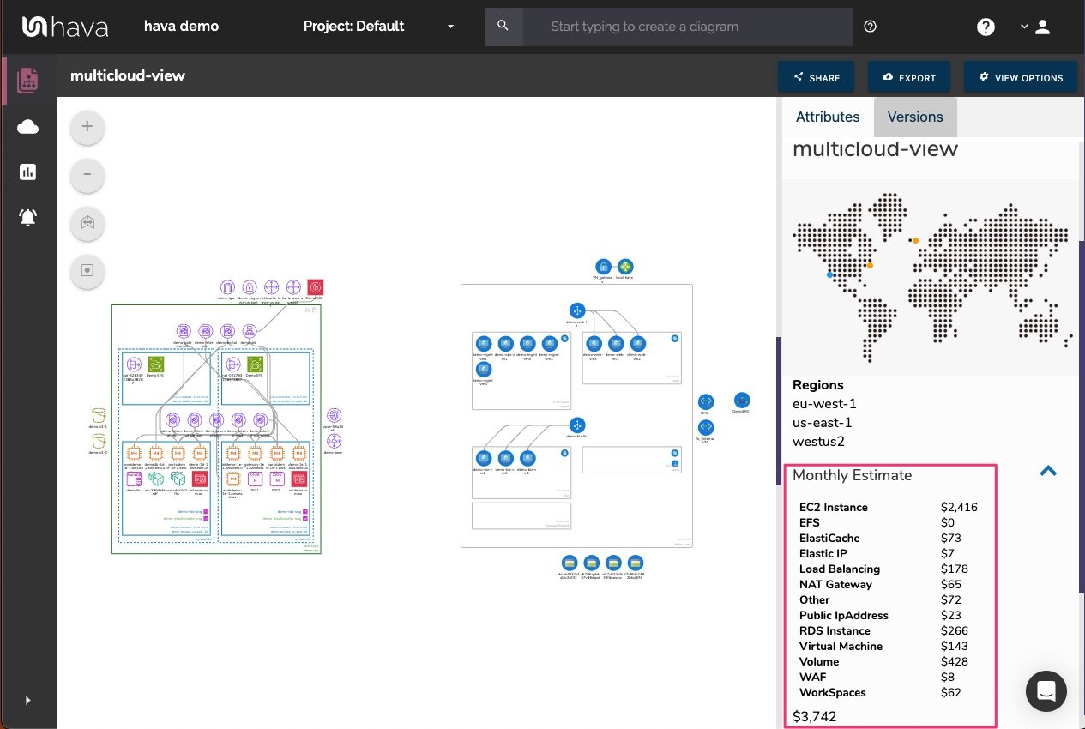The height and width of the screenshot is (729, 1085).
Task: Open the Help circle icon in the header
Action: (x=986, y=27)
